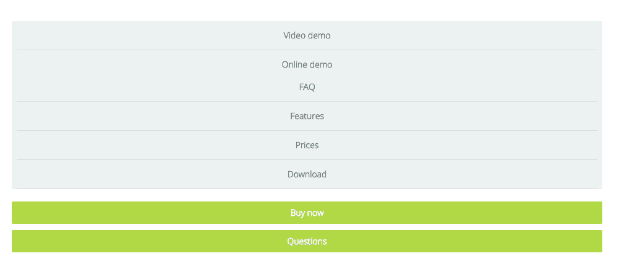624x261 pixels.
Task: Open the Questions contact button
Action: (307, 241)
